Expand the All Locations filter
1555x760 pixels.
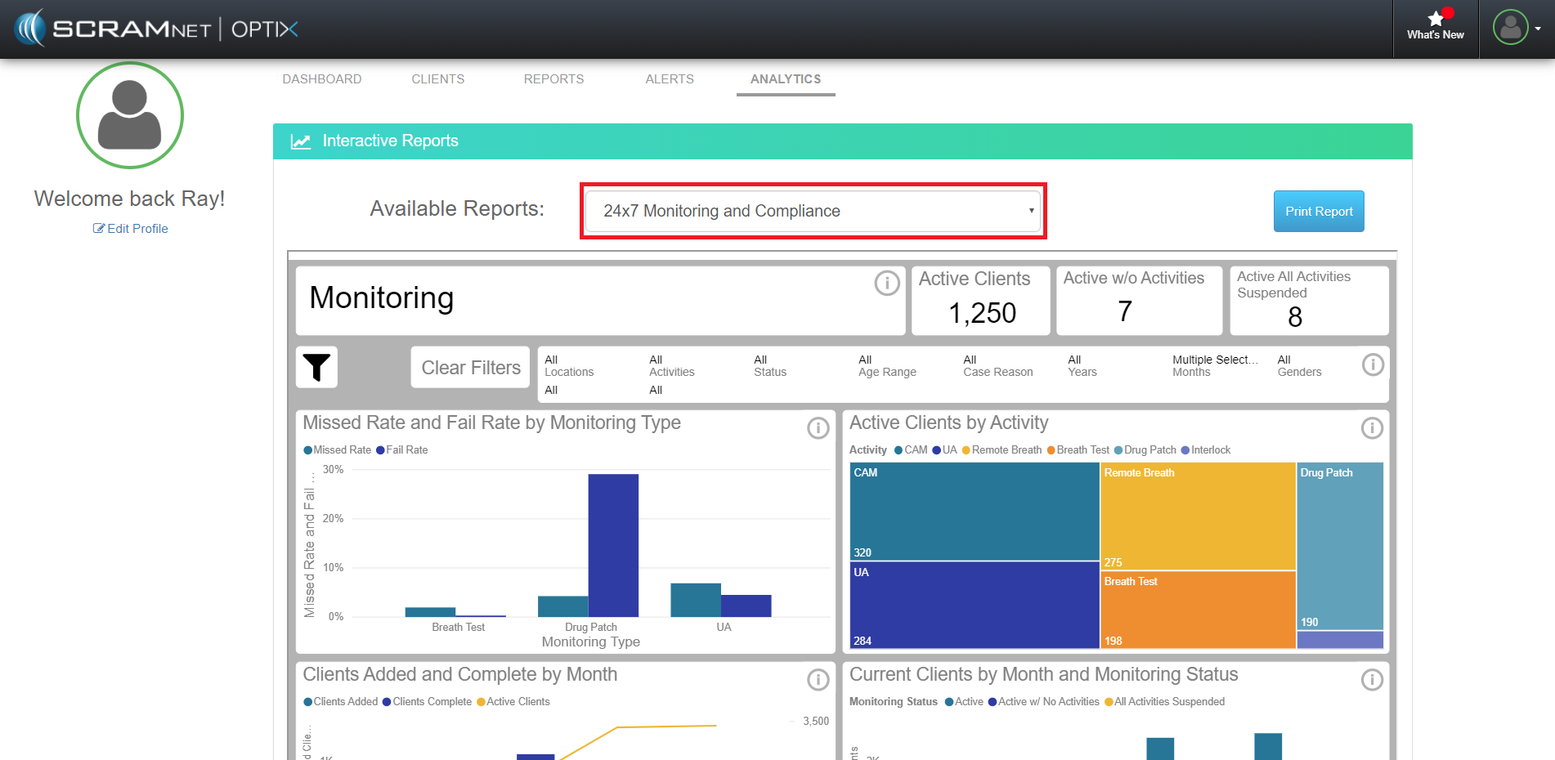point(569,366)
